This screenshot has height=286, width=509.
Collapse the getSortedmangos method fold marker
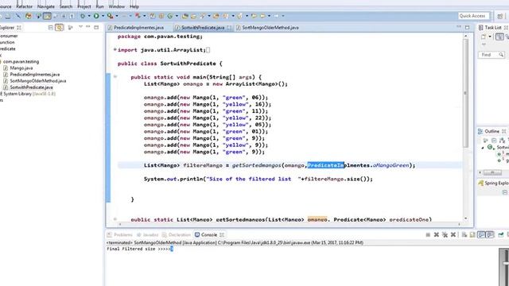[x=115, y=219]
